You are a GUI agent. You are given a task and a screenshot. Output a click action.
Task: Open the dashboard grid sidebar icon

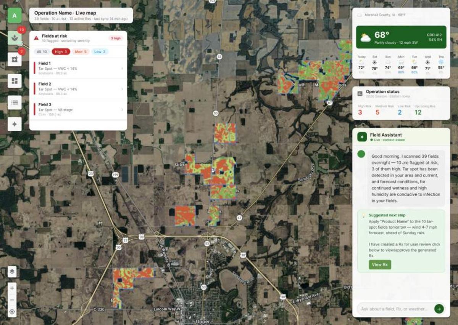tap(15, 81)
